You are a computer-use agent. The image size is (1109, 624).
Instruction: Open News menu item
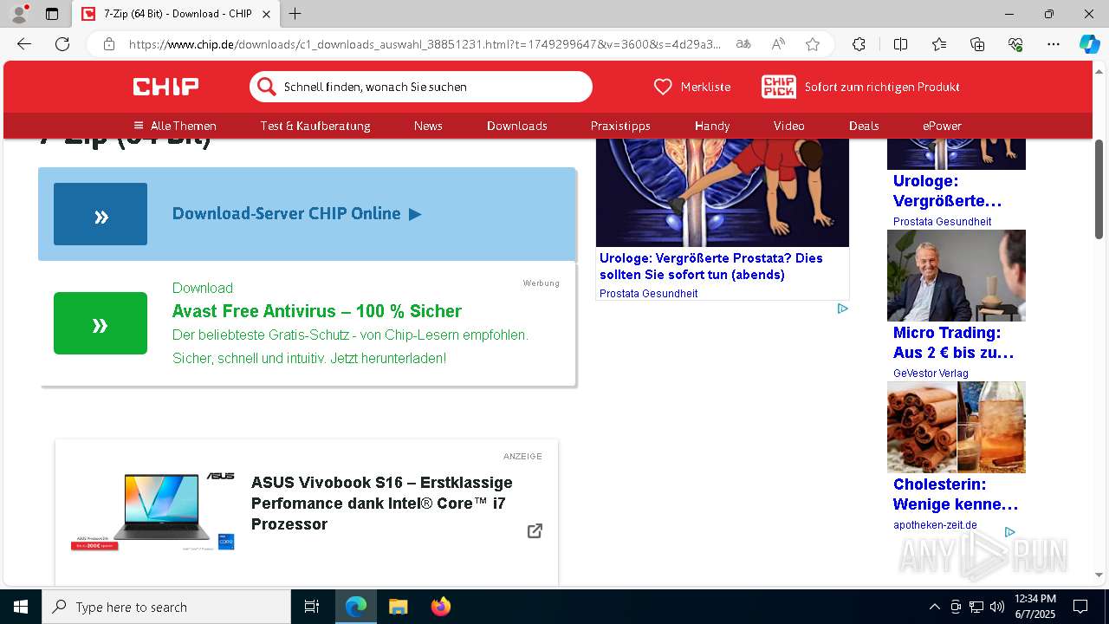428,126
